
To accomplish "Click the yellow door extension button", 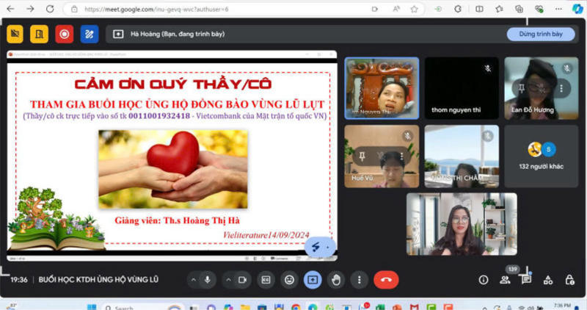I will point(40,34).
